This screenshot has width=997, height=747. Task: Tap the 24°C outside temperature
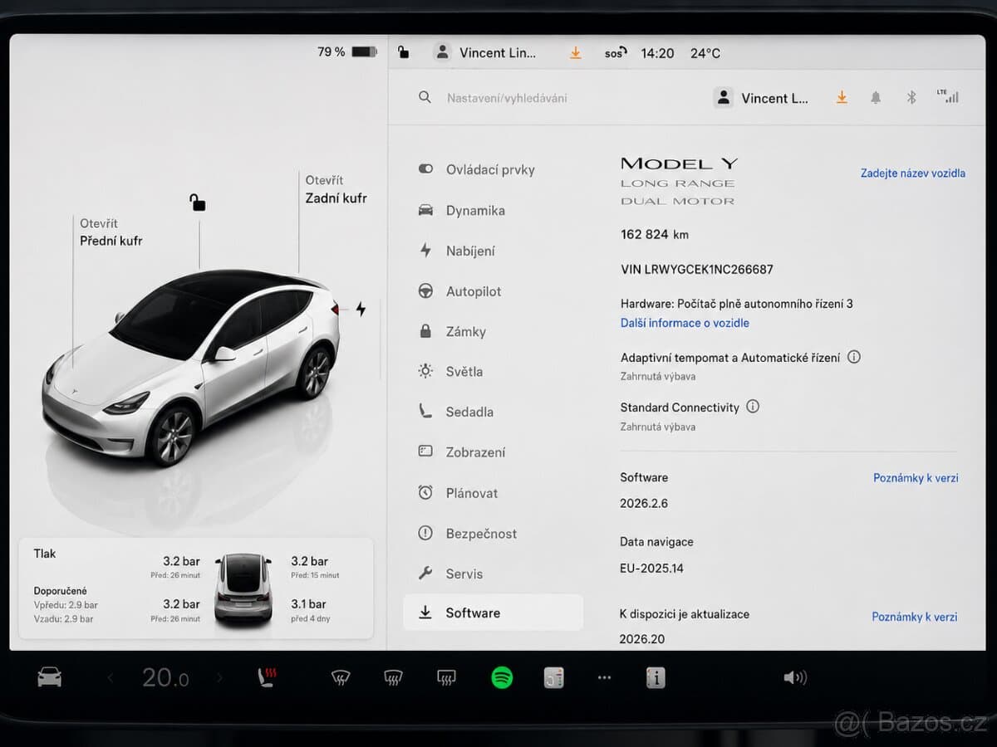pyautogui.click(x=705, y=52)
